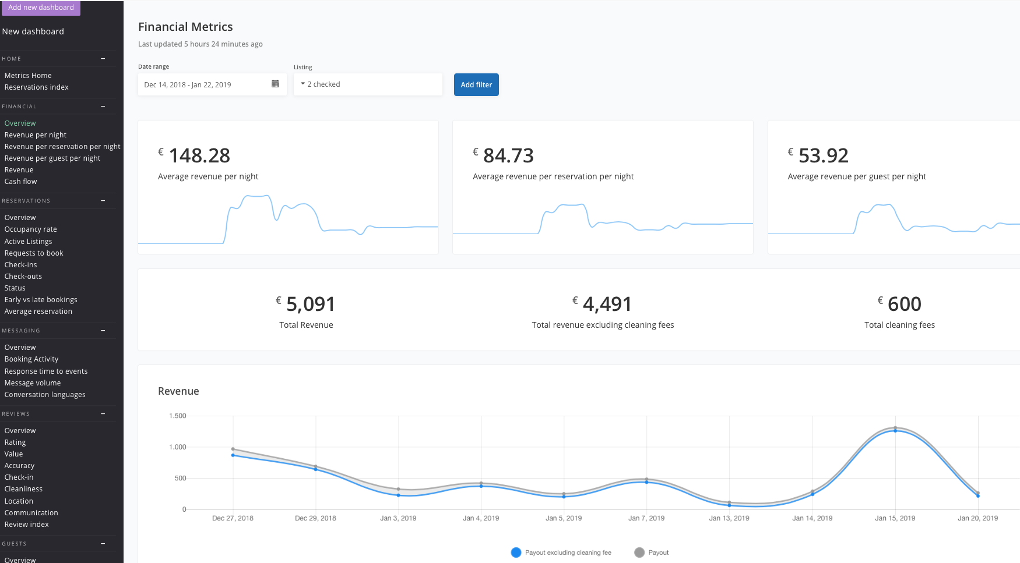The width and height of the screenshot is (1020, 563).
Task: Open the date range calendar icon
Action: tap(275, 84)
